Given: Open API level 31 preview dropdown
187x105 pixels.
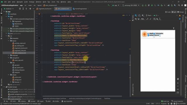Looking at the screenshot, I should click(x=156, y=15).
